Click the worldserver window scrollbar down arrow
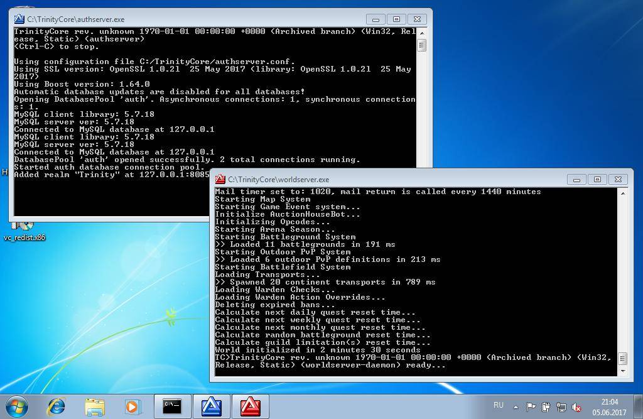This screenshot has height=419, width=643. click(x=623, y=371)
